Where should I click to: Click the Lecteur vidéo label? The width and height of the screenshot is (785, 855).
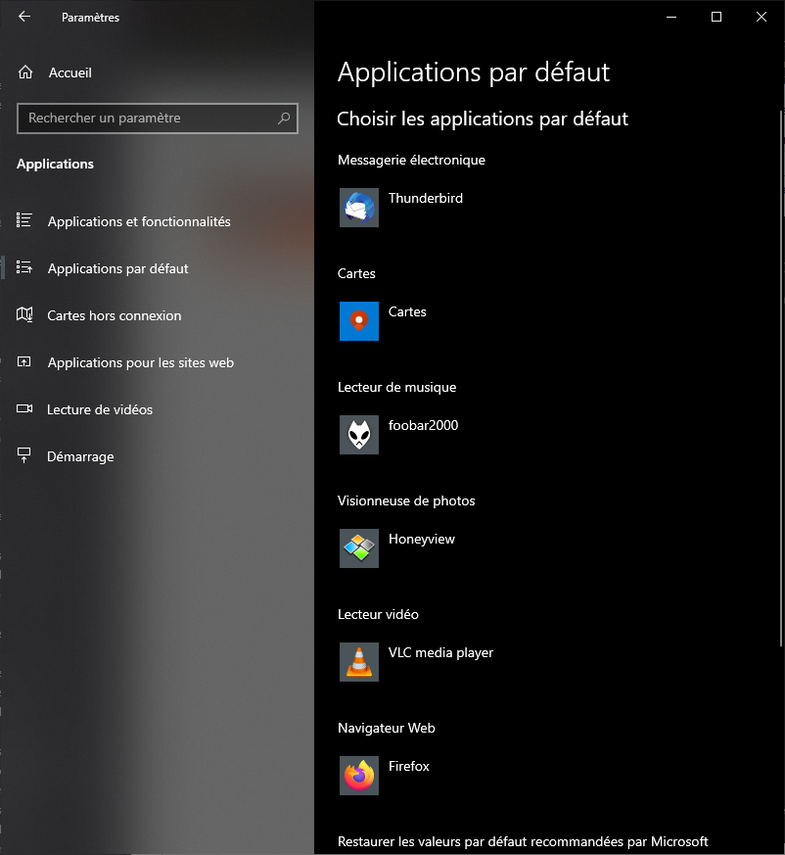[x=378, y=614]
